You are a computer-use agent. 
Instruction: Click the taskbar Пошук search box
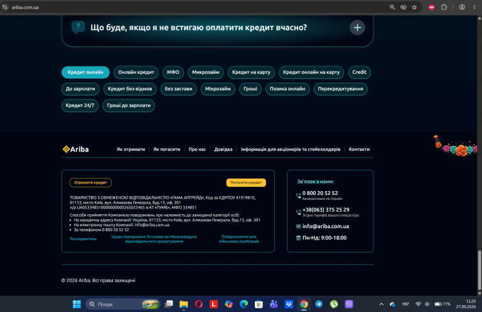click(123, 304)
